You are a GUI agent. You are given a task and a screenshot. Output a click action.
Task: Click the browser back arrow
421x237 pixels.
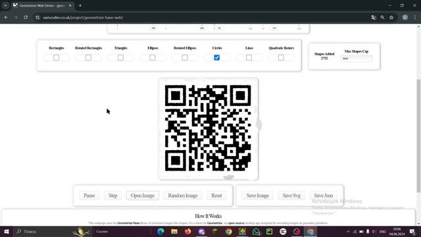[6, 18]
